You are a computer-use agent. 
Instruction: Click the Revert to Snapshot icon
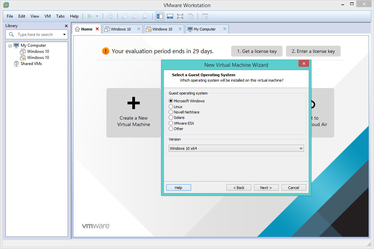coord(135,16)
